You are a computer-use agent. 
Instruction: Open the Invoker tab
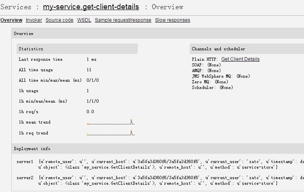point(34,20)
